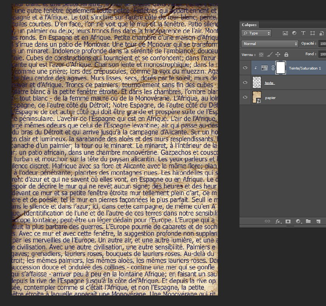This screenshot has height=306, width=326.
Task: Create a new layer
Action: click(x=318, y=221)
